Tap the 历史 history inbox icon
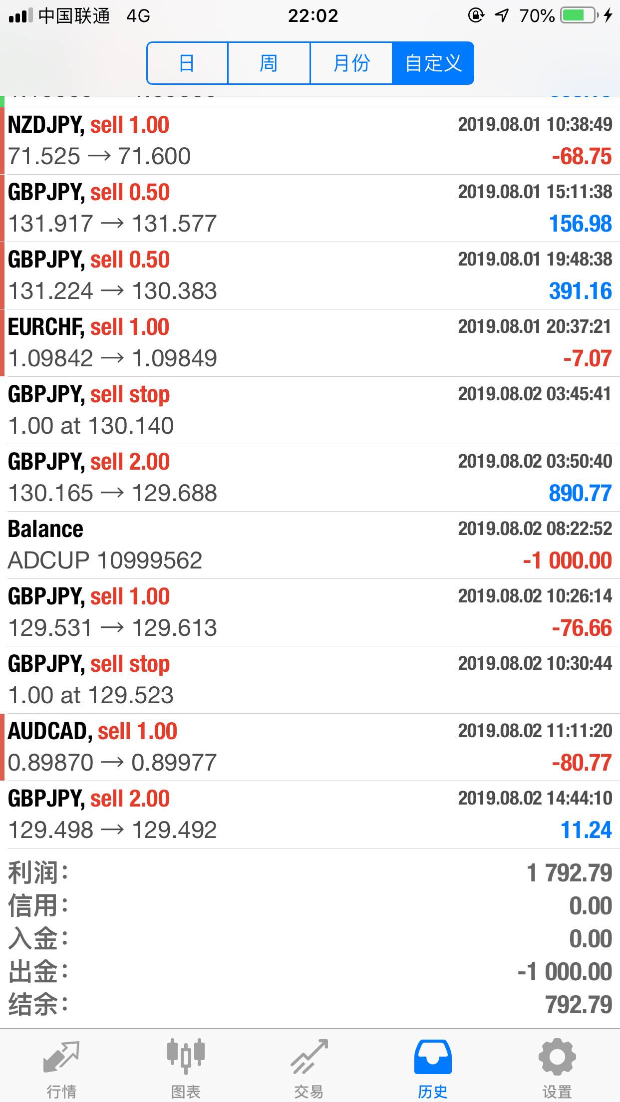This screenshot has width=620, height=1102. [433, 1057]
